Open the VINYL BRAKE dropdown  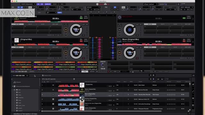186,7
